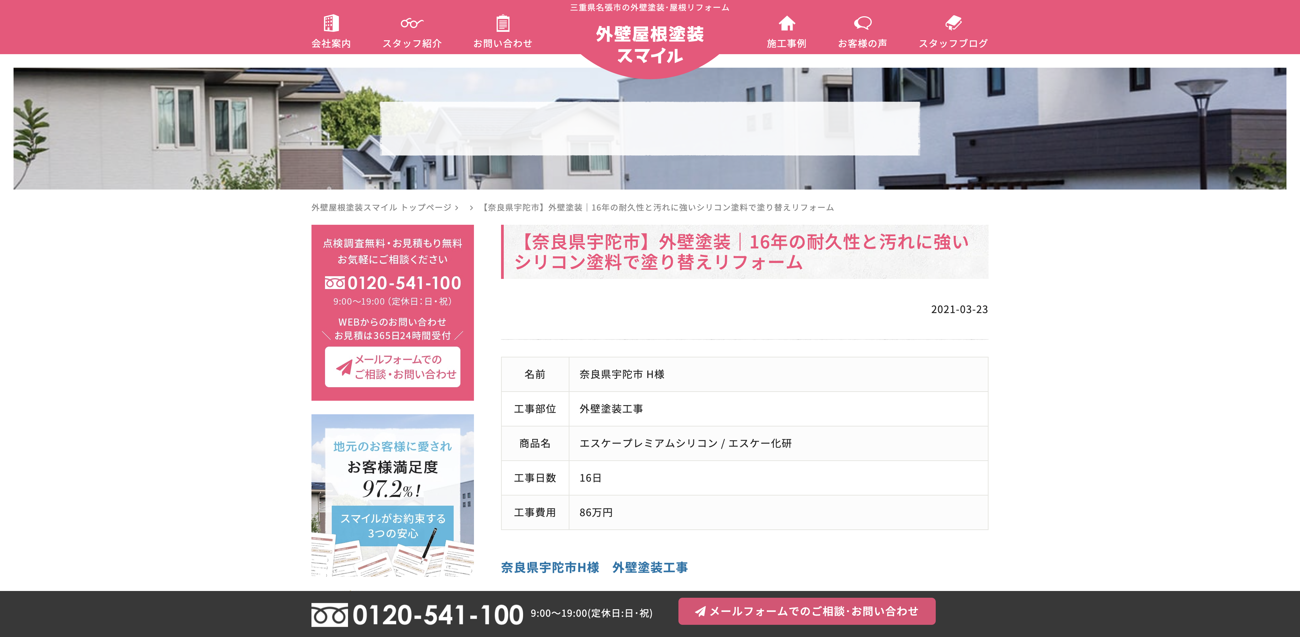Click the free-dial icon in the bottom bar
Viewport: 1300px width, 637px height.
point(329,615)
